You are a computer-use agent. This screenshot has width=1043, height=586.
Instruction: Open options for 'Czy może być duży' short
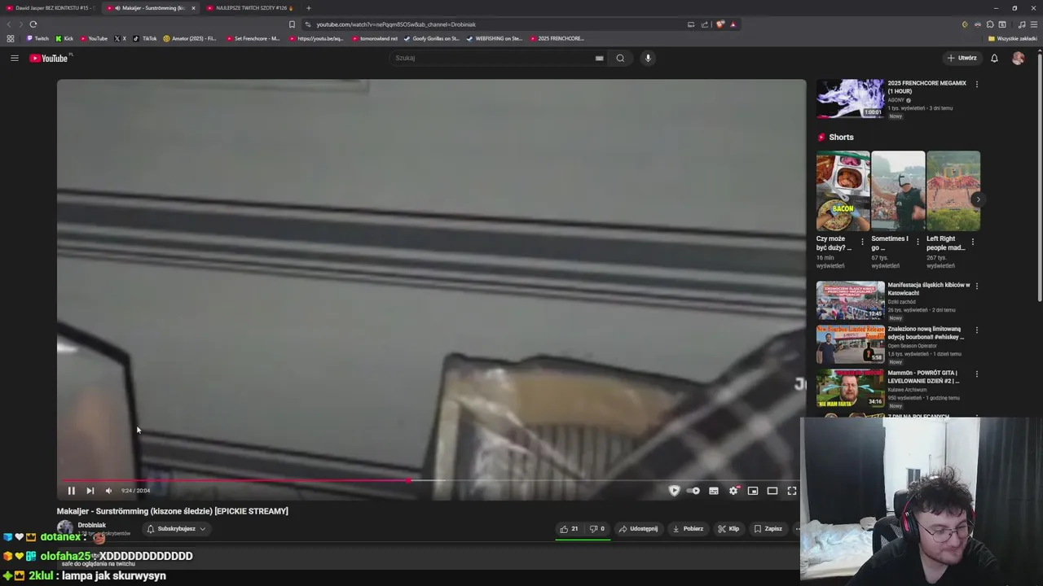point(863,242)
